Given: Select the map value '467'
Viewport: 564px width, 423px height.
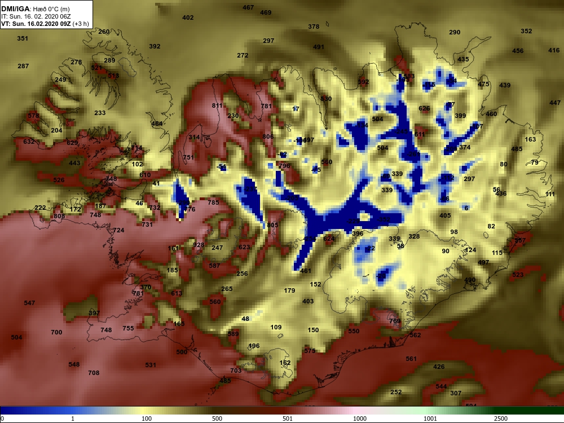Looking at the screenshot, I should pos(248,7).
